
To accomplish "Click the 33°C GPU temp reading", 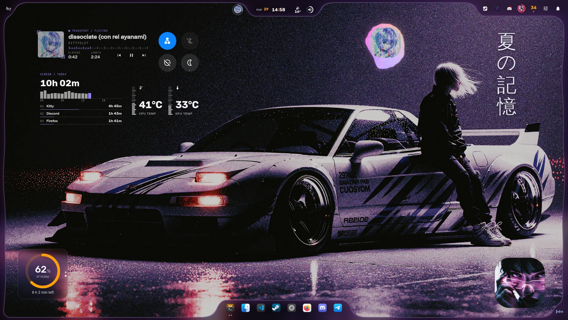I will [x=187, y=105].
